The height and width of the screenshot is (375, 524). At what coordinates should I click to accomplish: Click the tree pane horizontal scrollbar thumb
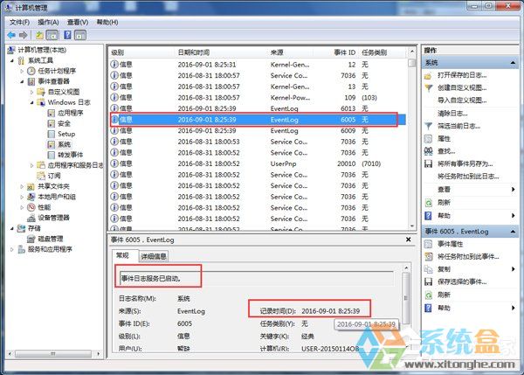point(52,353)
